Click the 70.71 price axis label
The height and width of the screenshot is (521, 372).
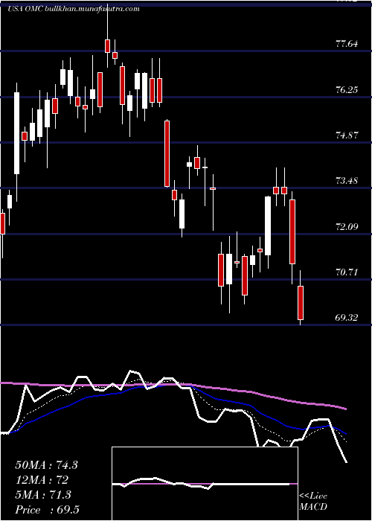click(x=347, y=273)
